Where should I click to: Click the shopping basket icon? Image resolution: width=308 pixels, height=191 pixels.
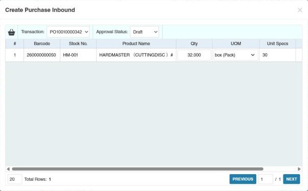click(11, 32)
